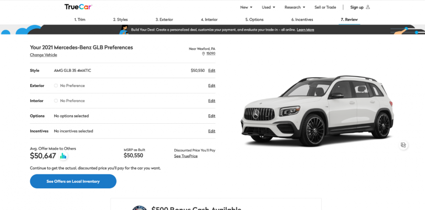Click the price graph icon beside $50,647
This screenshot has width=425, height=210.
point(63,156)
